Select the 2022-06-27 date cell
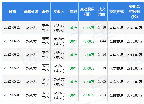 [x=12, y=41]
